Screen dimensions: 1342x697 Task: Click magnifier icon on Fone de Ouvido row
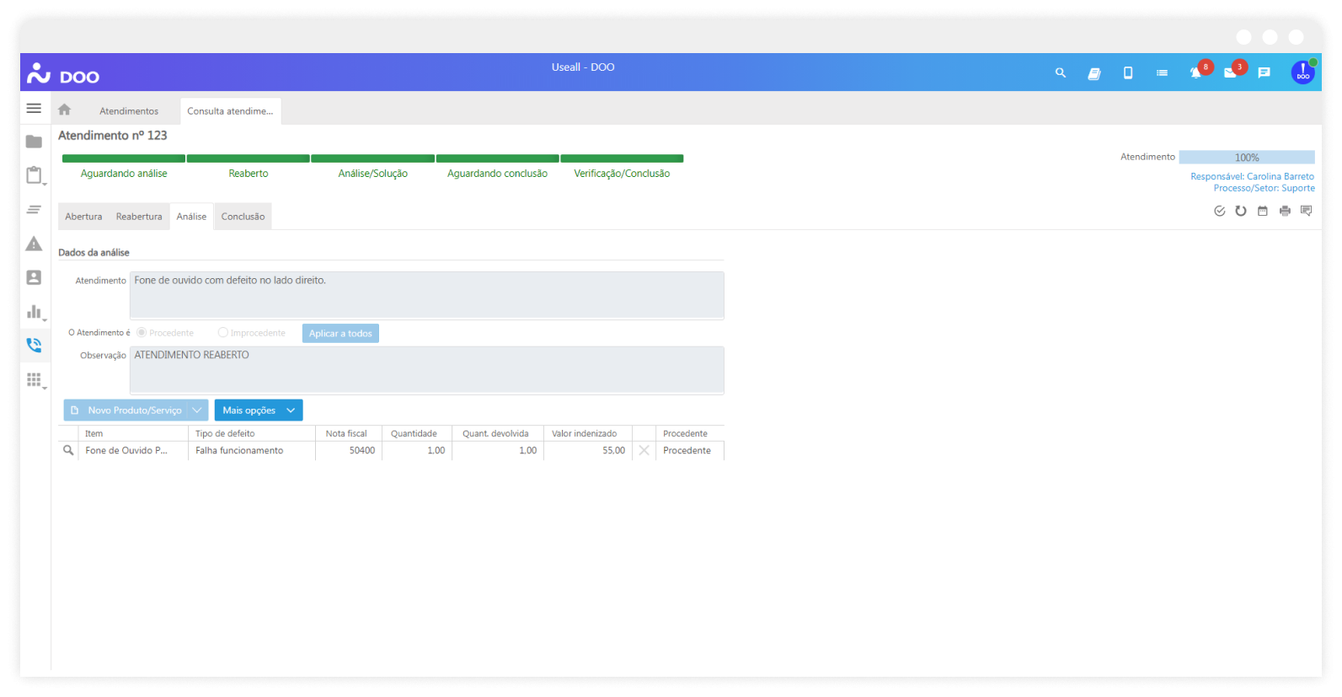click(68, 450)
